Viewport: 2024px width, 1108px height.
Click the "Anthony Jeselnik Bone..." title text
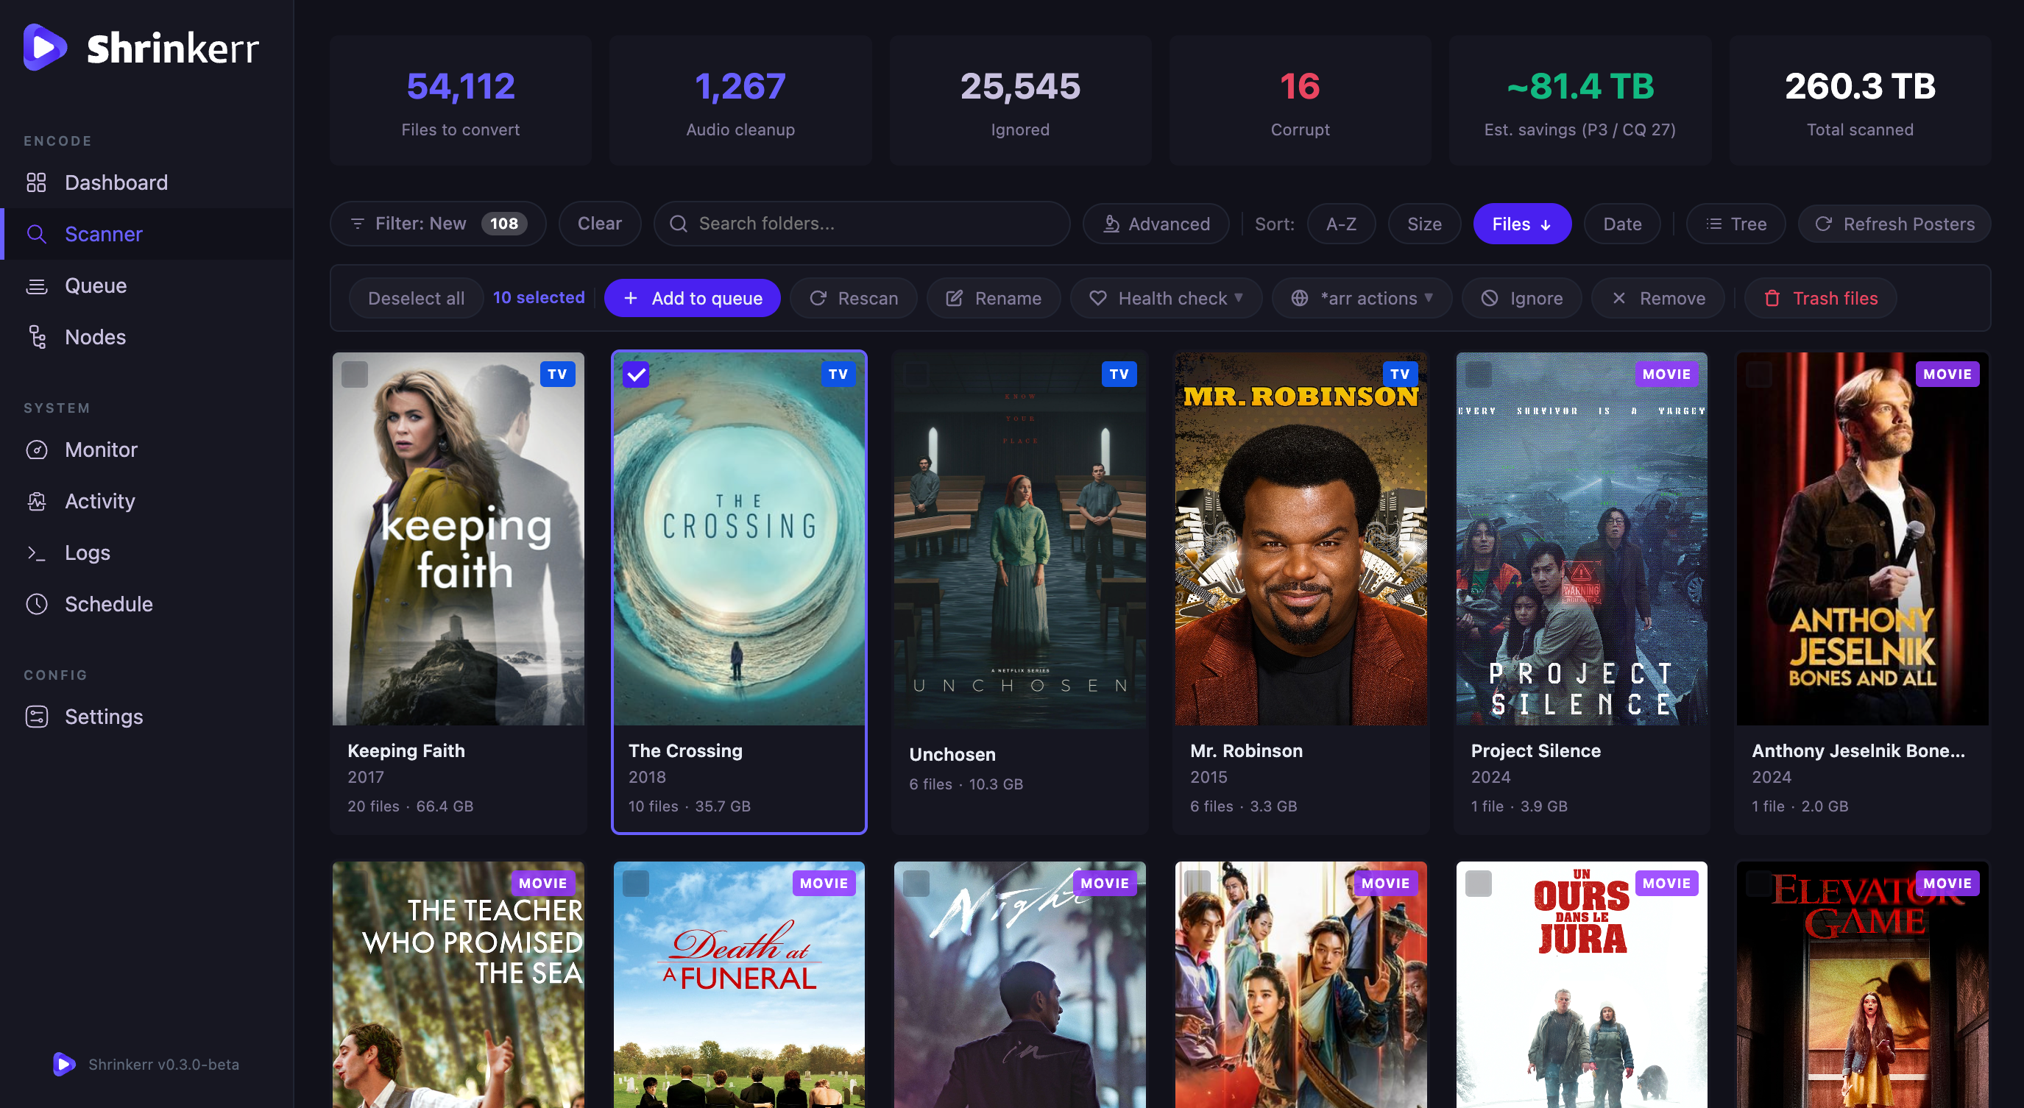pos(1858,750)
